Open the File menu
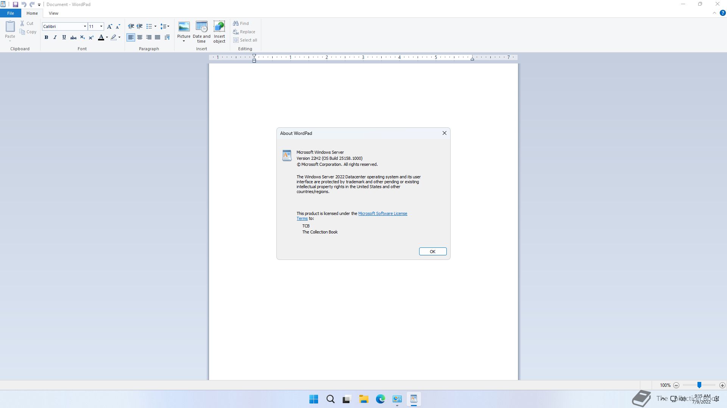727x408 pixels. point(11,13)
